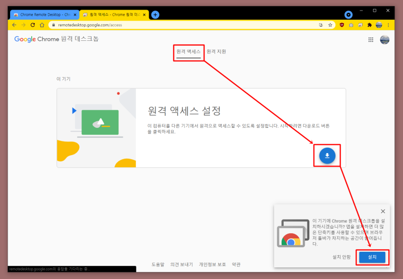Viewport: 403px width, 279px height.
Task: Click the Chrome Remote Desktop extension icon
Action: [360, 25]
